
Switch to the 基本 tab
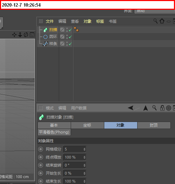coord(54,125)
